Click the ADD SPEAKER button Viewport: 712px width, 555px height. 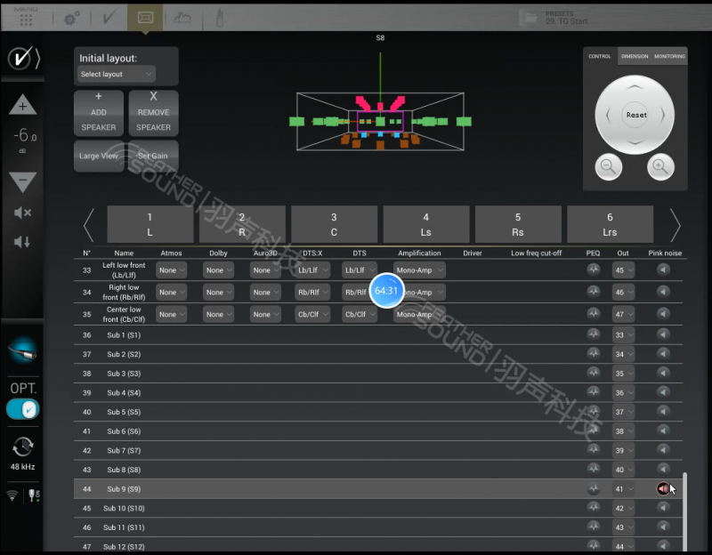click(x=98, y=112)
